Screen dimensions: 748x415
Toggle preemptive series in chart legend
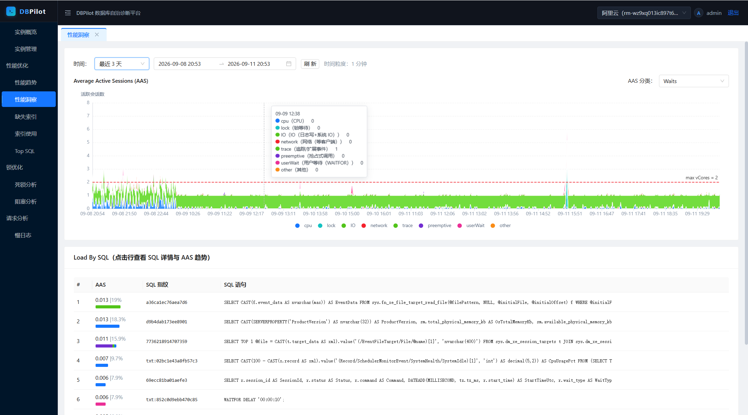(x=435, y=226)
